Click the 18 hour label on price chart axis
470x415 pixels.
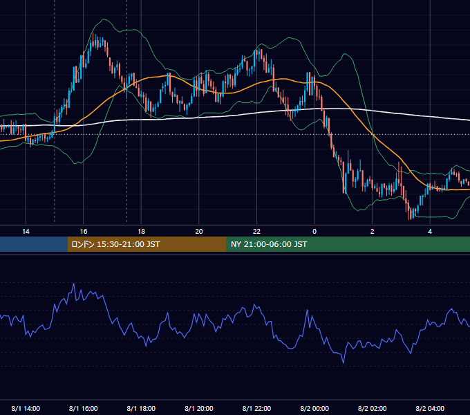click(141, 232)
